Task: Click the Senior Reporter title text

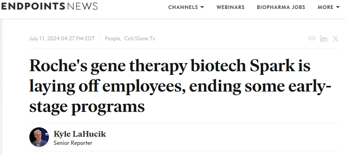Action: pos(73,143)
